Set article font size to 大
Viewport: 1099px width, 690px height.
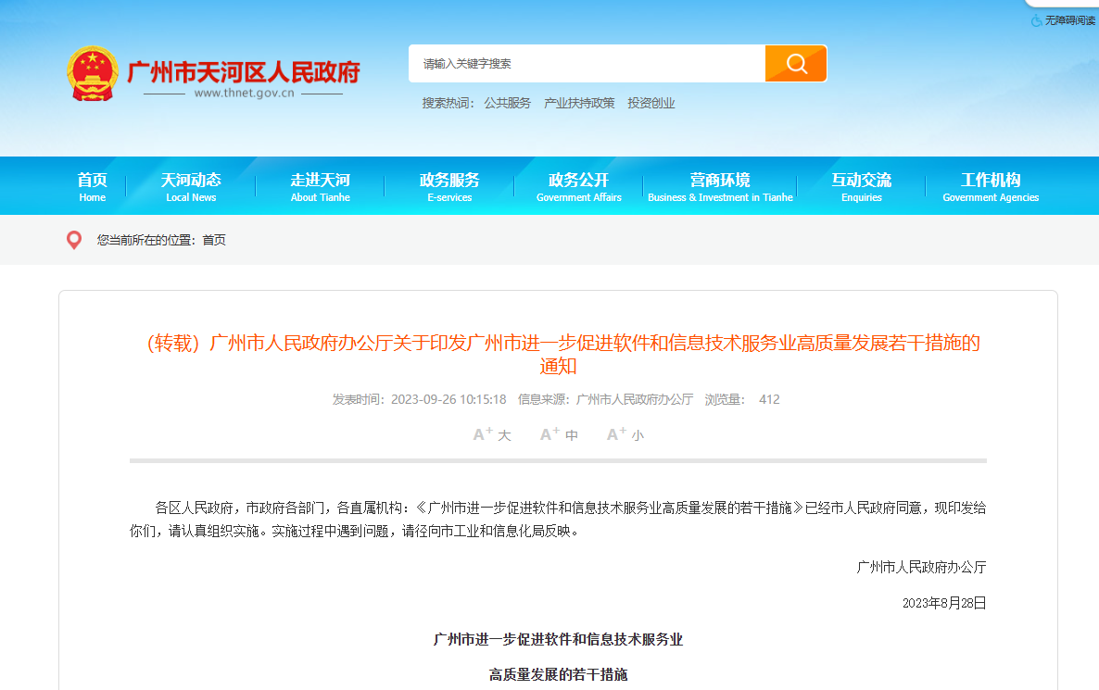[492, 433]
